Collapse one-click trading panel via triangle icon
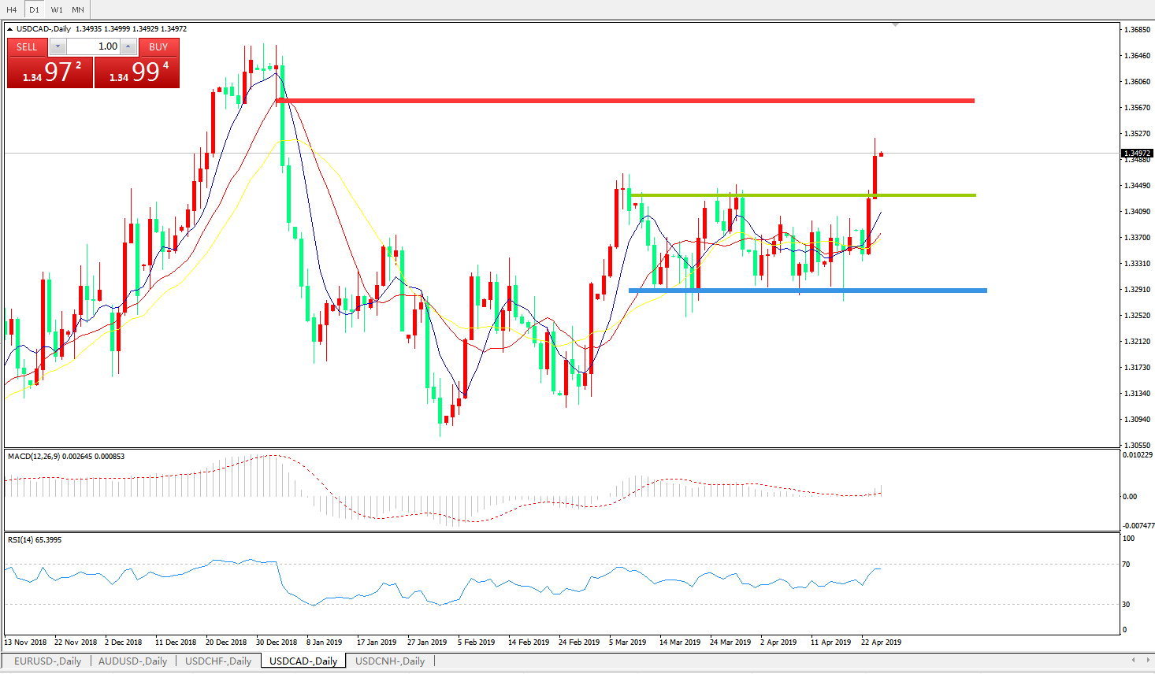 coord(9,29)
